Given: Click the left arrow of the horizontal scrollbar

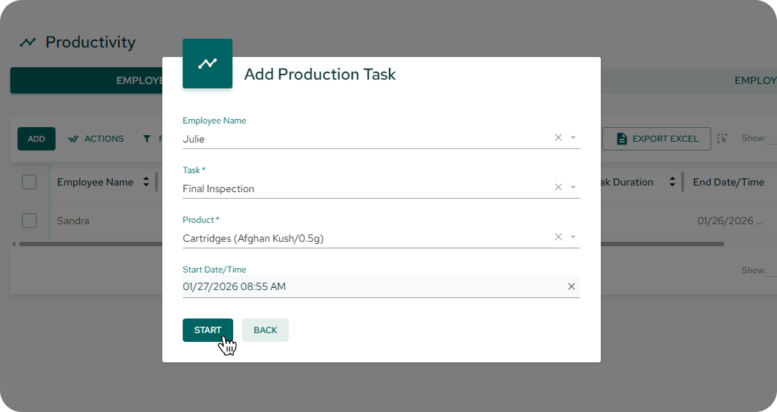Looking at the screenshot, I should 14,244.
